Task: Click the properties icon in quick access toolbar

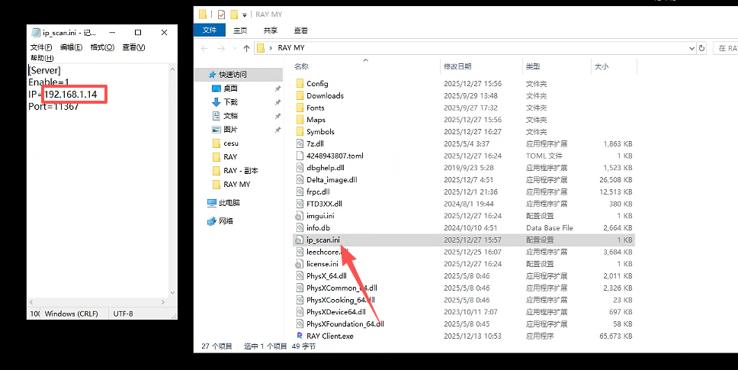Action: 221,14
